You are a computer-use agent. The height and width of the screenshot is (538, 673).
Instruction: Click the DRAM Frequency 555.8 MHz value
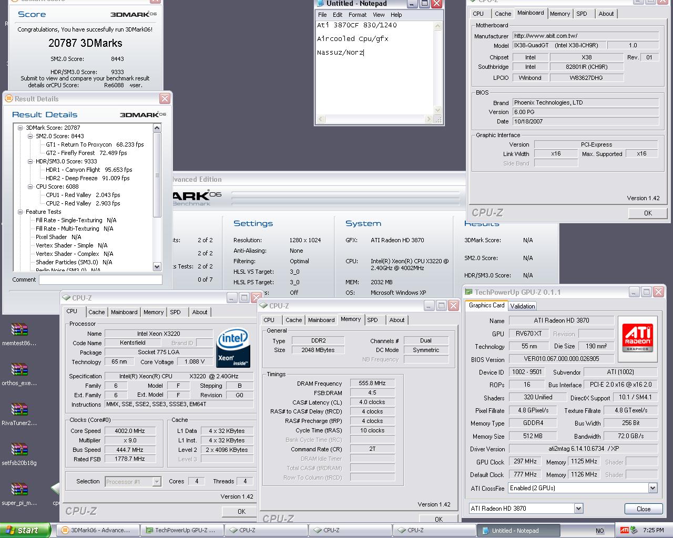click(x=372, y=384)
